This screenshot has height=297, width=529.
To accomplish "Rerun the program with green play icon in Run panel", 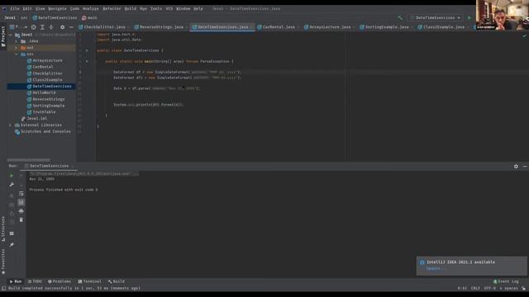I will point(12,176).
